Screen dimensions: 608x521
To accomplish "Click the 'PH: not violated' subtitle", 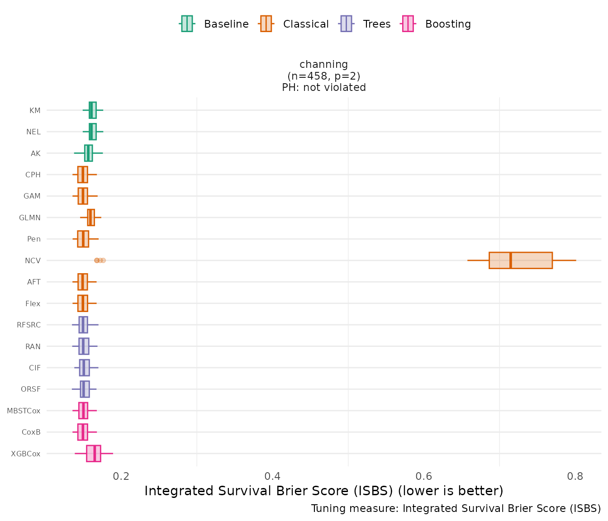I will (324, 87).
